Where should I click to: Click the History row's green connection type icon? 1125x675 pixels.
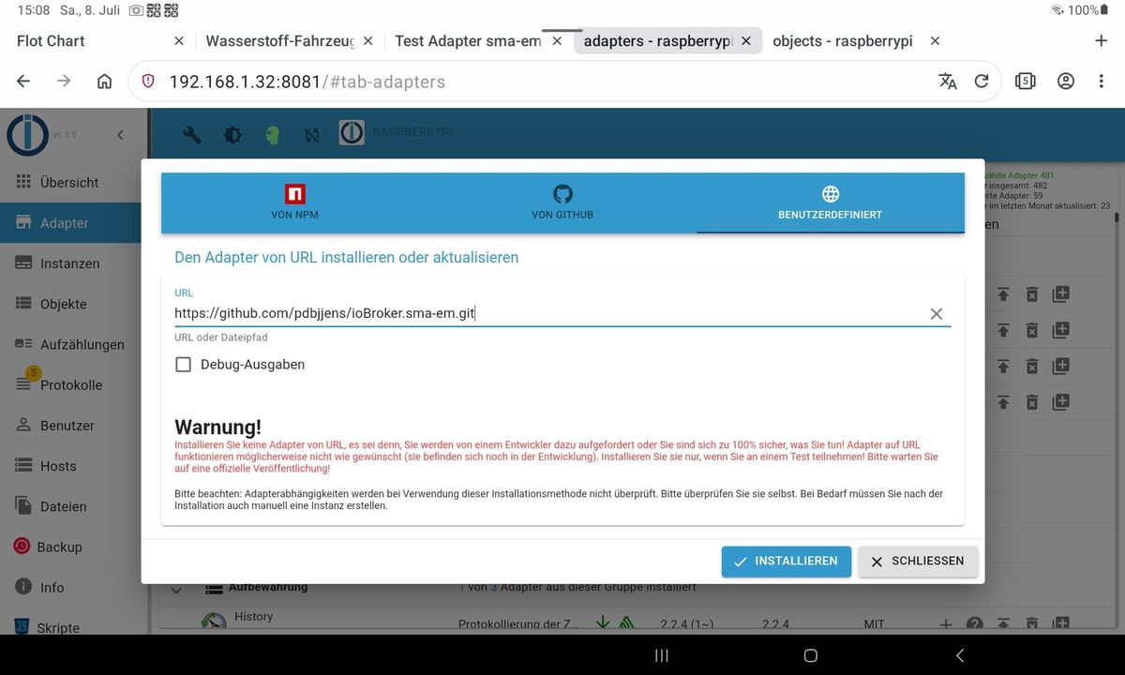[625, 623]
